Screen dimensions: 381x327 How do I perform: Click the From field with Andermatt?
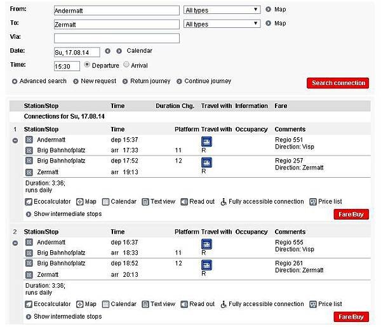(117, 10)
